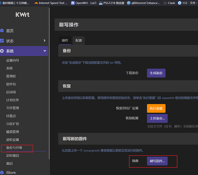Viewport: 198px width, 175px height.
Task: Click the orange 执行重置 button
Action: click(156, 108)
